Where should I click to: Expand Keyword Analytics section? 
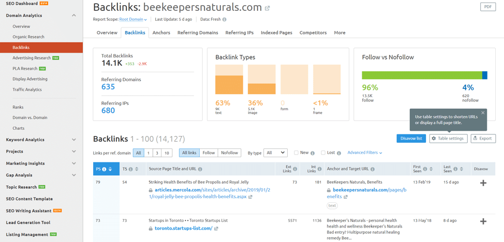point(74,140)
